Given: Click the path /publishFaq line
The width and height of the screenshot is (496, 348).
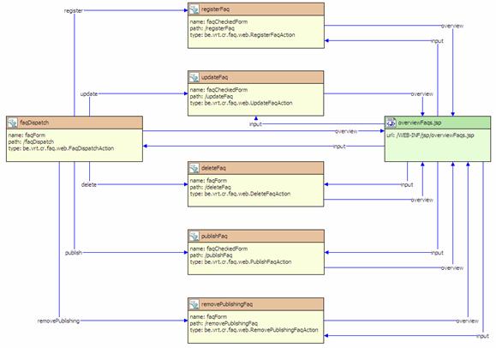Looking at the screenshot, I should (x=212, y=255).
